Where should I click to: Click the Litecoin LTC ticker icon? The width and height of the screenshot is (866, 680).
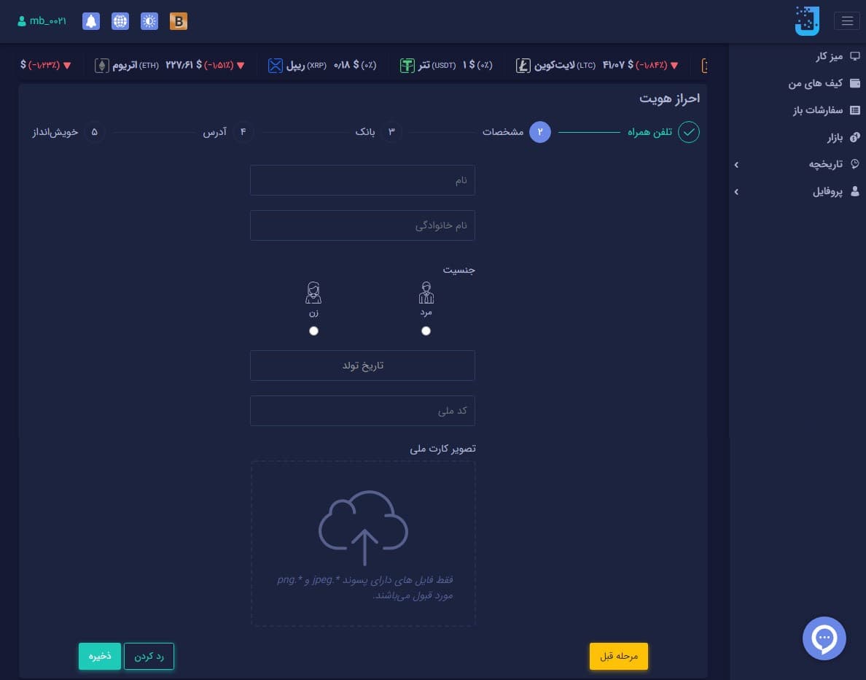pyautogui.click(x=523, y=65)
